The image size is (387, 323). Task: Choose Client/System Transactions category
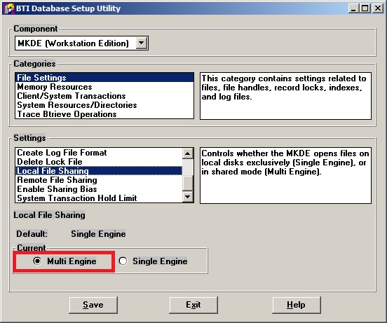tap(71, 96)
